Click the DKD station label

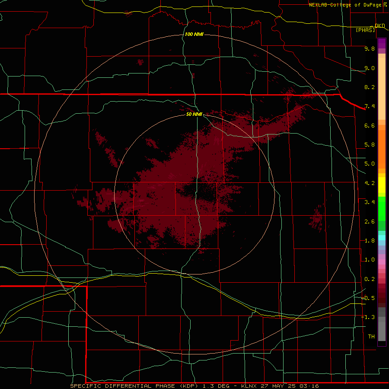click(379, 26)
